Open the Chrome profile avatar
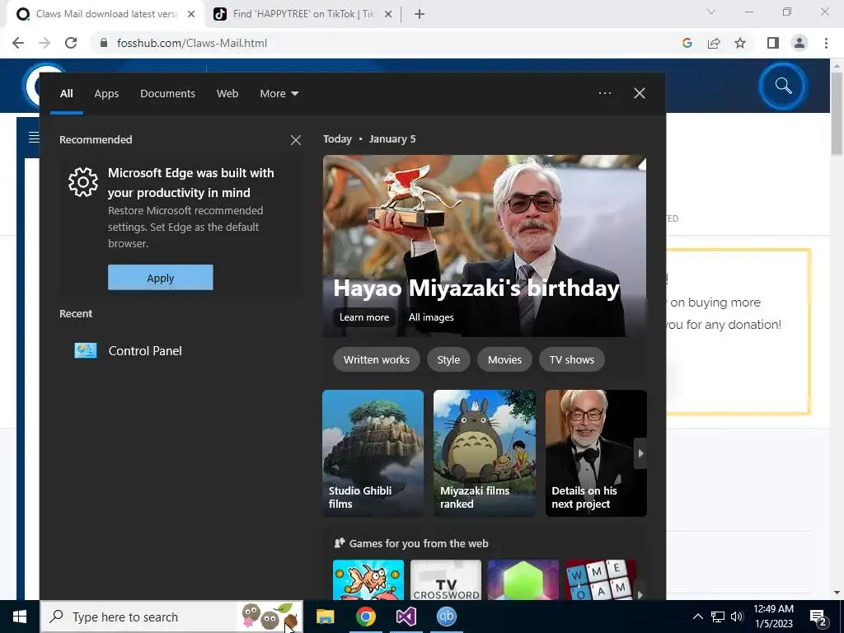The width and height of the screenshot is (844, 633). (799, 43)
